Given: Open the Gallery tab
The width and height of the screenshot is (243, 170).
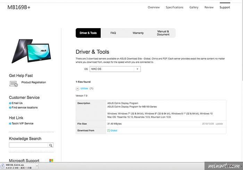Looking at the screenshot, I should click(x=194, y=7).
